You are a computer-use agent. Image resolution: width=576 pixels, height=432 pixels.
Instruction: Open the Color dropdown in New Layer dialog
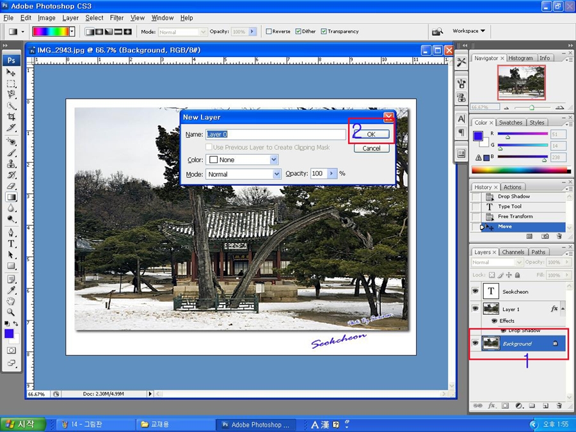273,160
